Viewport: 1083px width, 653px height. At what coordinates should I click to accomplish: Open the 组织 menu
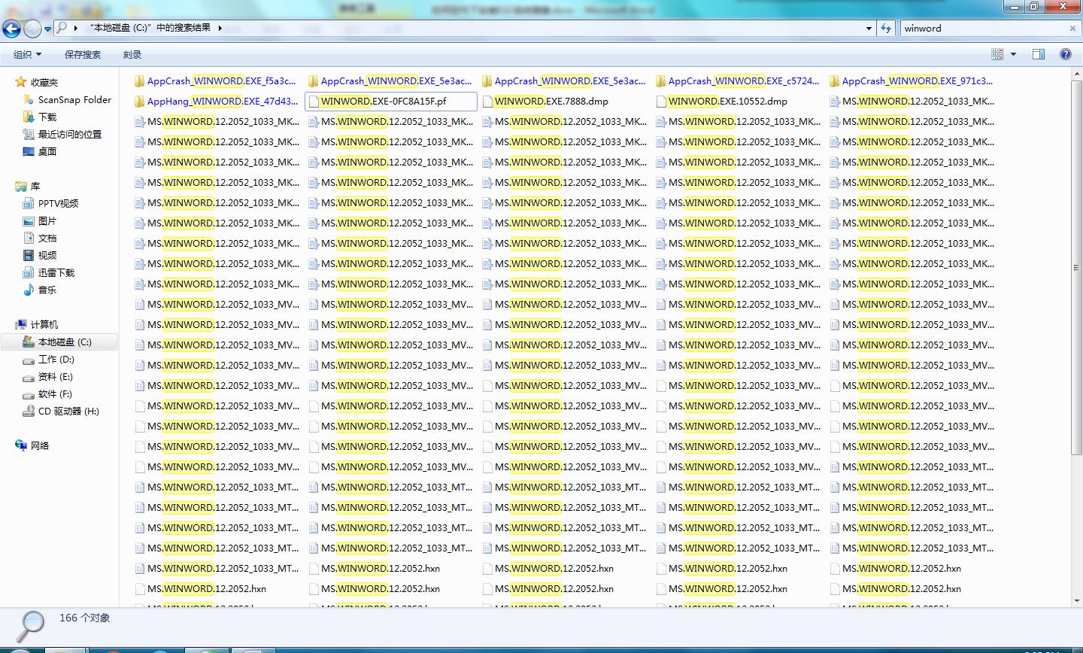tap(28, 54)
